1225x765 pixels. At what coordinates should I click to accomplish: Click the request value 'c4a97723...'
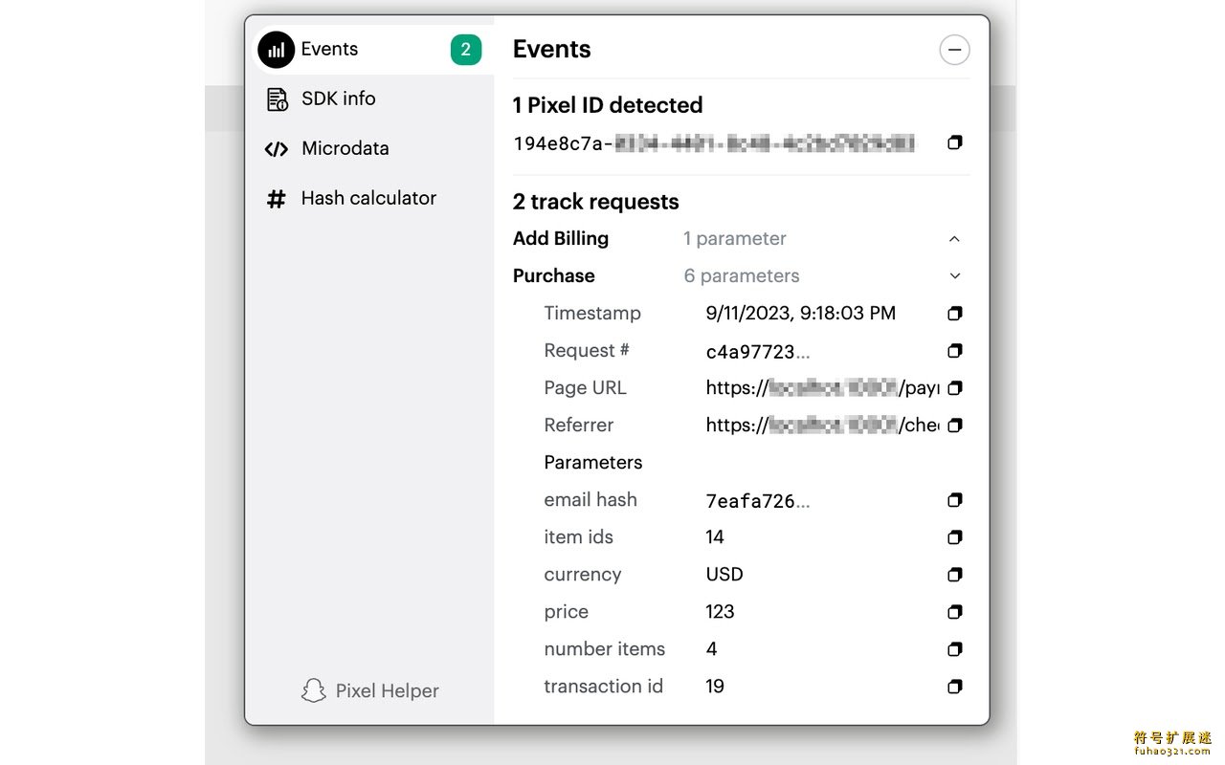point(758,352)
